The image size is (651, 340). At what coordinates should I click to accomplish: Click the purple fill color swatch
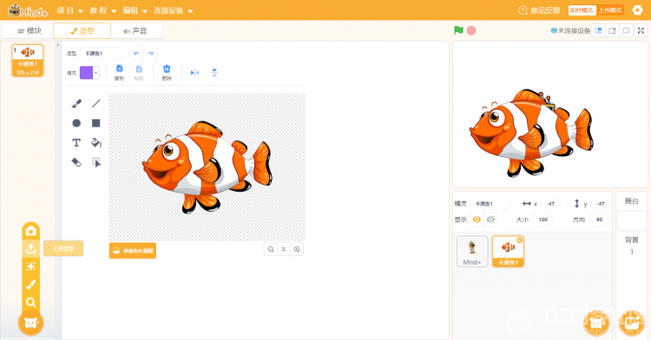tap(86, 73)
